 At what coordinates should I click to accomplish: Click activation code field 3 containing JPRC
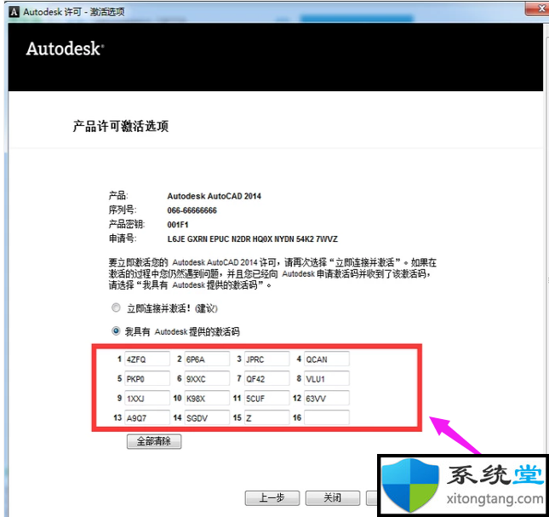[266, 359]
